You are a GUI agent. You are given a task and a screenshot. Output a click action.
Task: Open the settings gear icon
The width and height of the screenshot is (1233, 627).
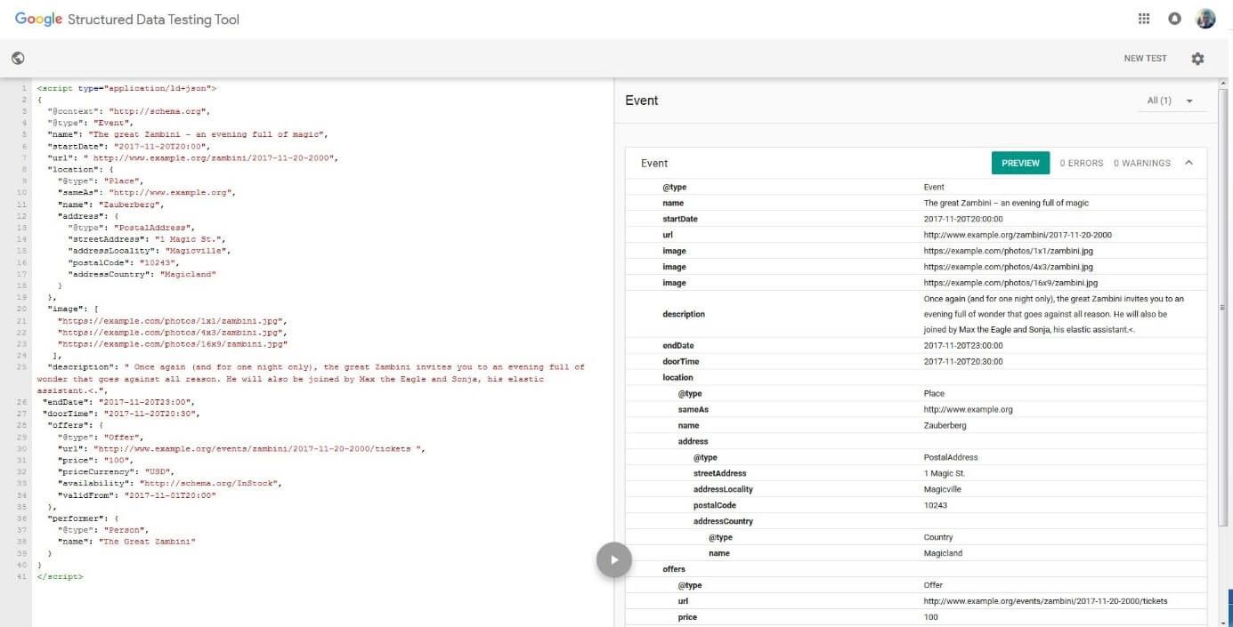click(1197, 58)
